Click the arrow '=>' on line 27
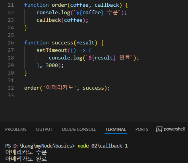Viewport: 188px width, 163px height. 82,50
